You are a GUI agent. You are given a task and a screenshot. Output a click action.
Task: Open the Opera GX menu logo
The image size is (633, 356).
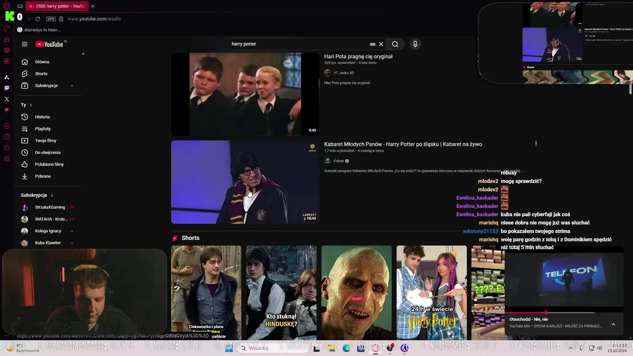[x=6, y=6]
